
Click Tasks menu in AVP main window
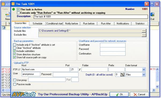(5, 9)
